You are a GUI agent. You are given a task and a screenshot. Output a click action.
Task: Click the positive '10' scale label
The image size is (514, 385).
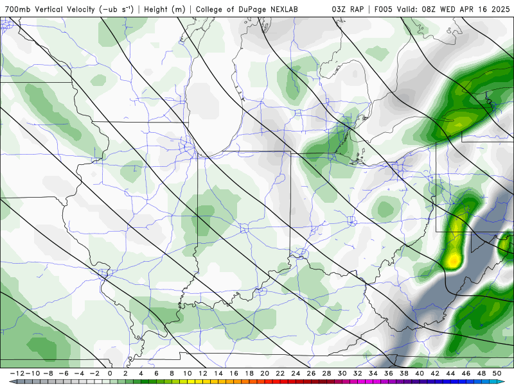click(x=187, y=373)
